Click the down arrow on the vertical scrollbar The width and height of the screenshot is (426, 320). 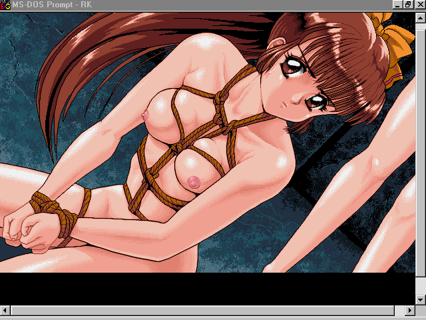pyautogui.click(x=419, y=300)
